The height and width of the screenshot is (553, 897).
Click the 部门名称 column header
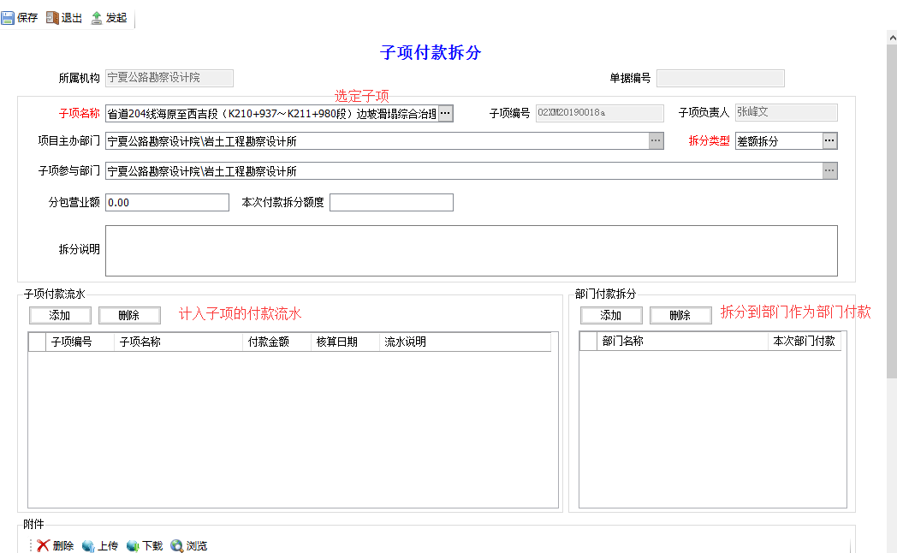[x=682, y=341]
